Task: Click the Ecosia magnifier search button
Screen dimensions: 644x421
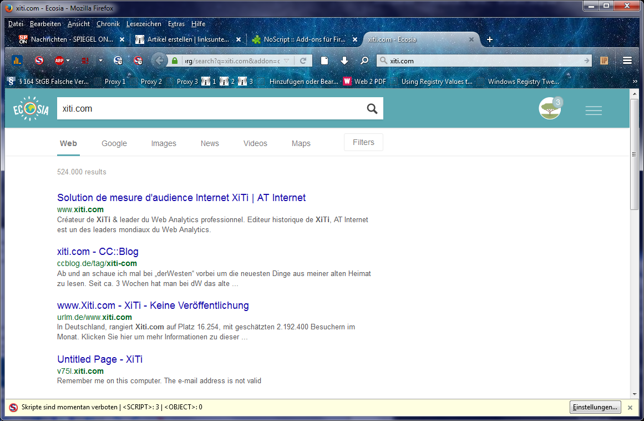Action: point(372,109)
